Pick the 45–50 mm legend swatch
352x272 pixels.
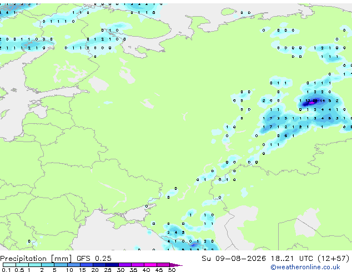163,265
